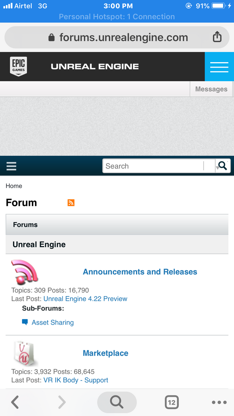Open Announcements and Releases forum
The width and height of the screenshot is (234, 416).
pos(140,272)
